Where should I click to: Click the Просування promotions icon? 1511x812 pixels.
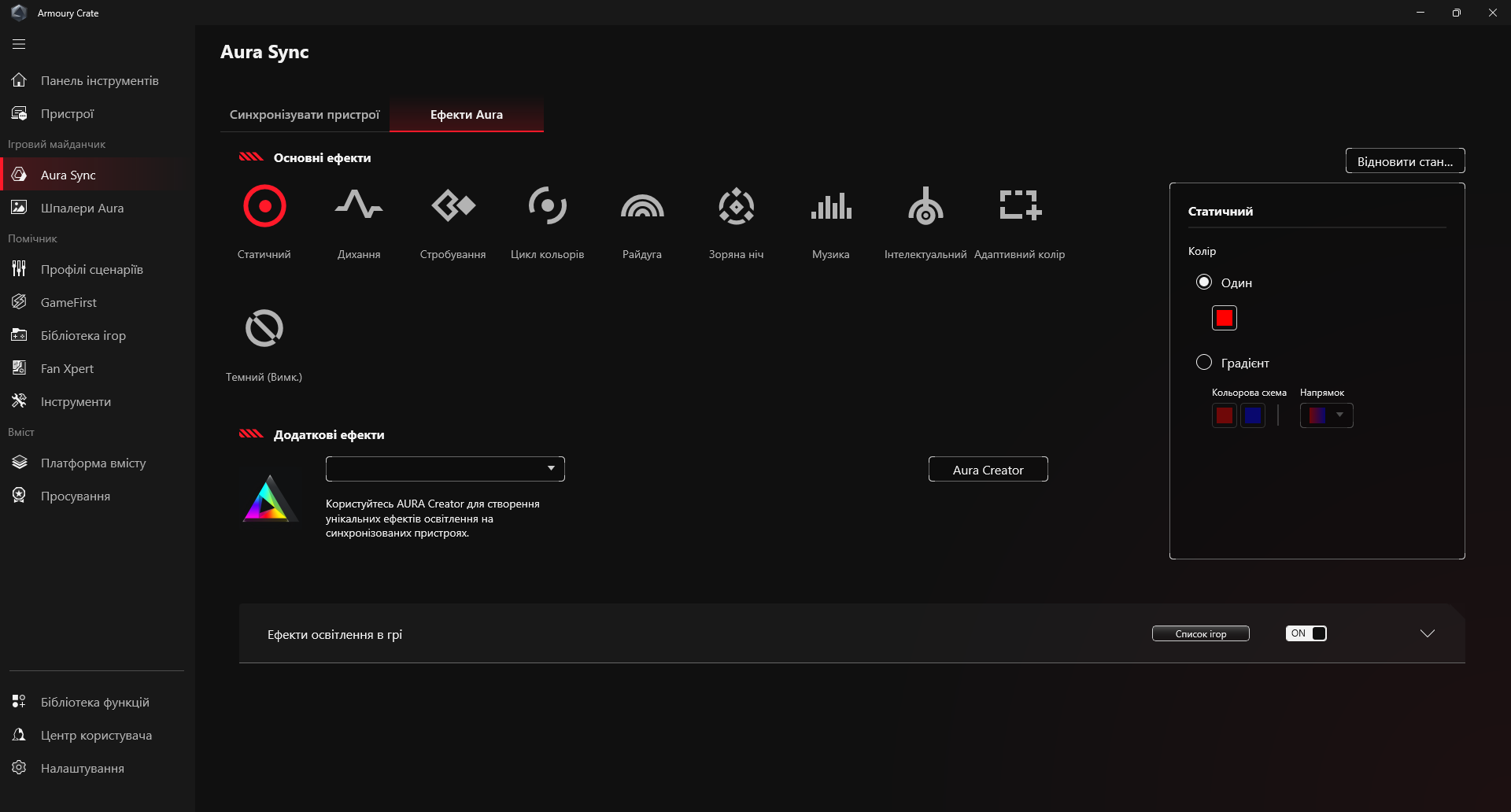click(x=19, y=496)
